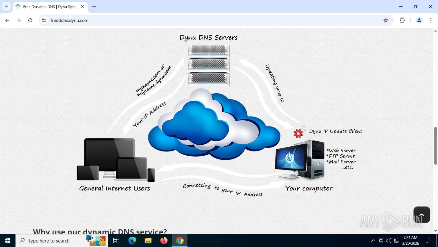Click the browser back arrow

tap(7, 20)
